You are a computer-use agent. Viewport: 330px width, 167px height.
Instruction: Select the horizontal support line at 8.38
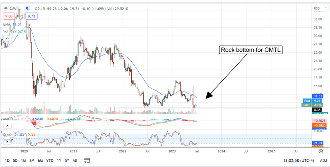click(214, 108)
